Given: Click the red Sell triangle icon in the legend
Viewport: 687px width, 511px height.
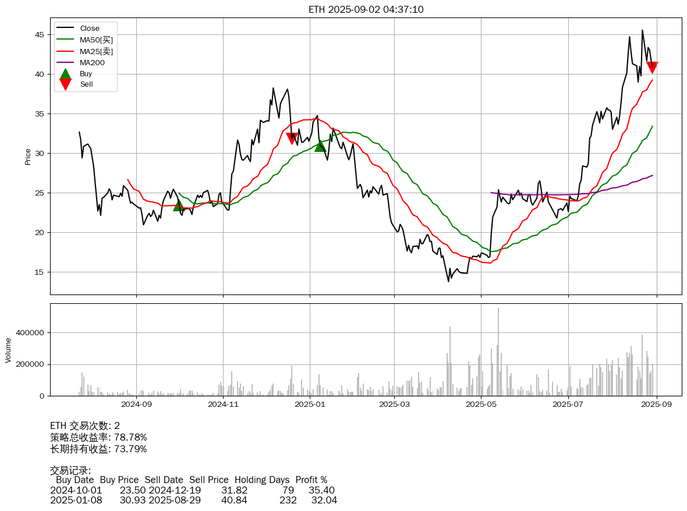Looking at the screenshot, I should point(65,84).
